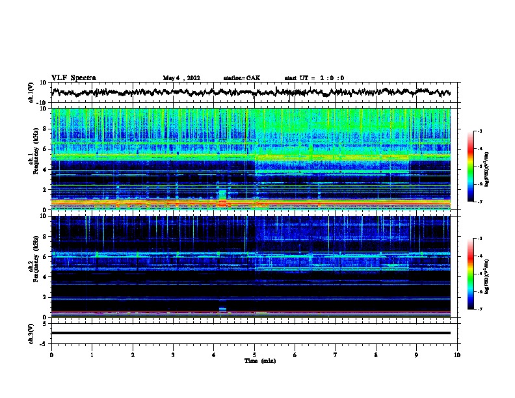Click the ch.2 spectrogram panel
515x398 pixels.
click(251, 267)
